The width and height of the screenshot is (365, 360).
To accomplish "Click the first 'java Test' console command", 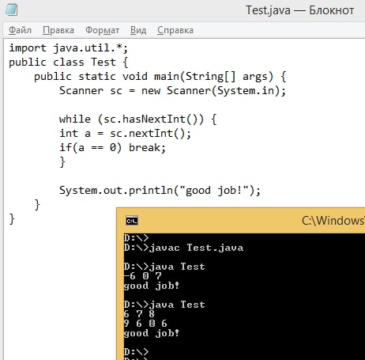I will pyautogui.click(x=164, y=267).
